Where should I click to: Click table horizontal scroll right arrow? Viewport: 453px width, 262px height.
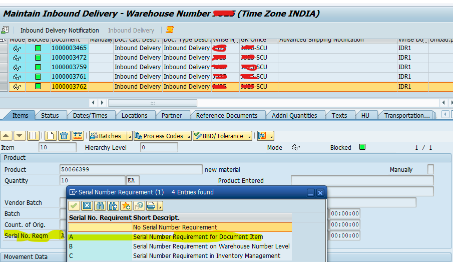click(x=102, y=103)
